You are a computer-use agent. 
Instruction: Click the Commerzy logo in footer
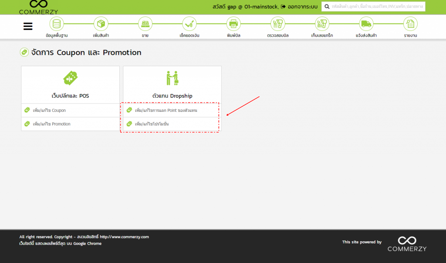point(407,244)
